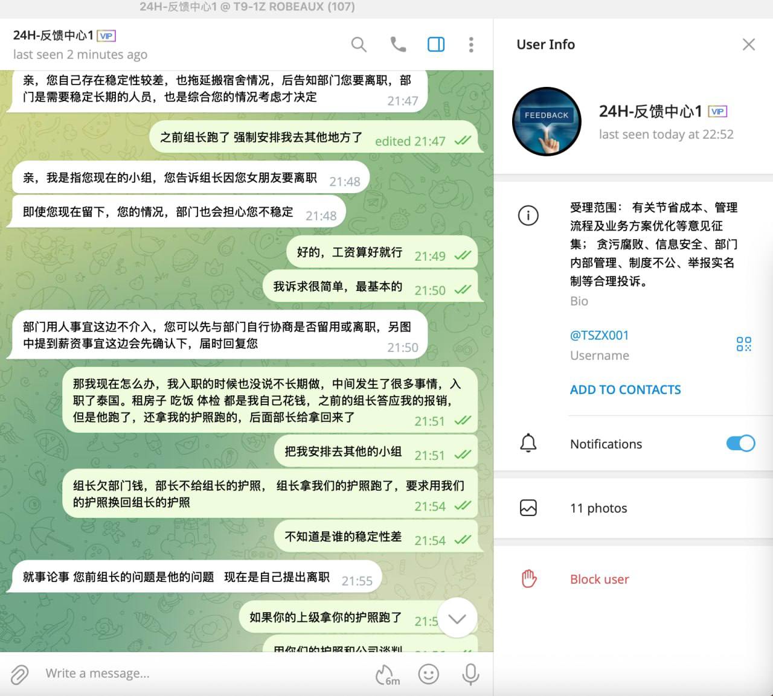The height and width of the screenshot is (696, 773).
Task: Show the QR code for @TSZX001
Action: [x=744, y=344]
